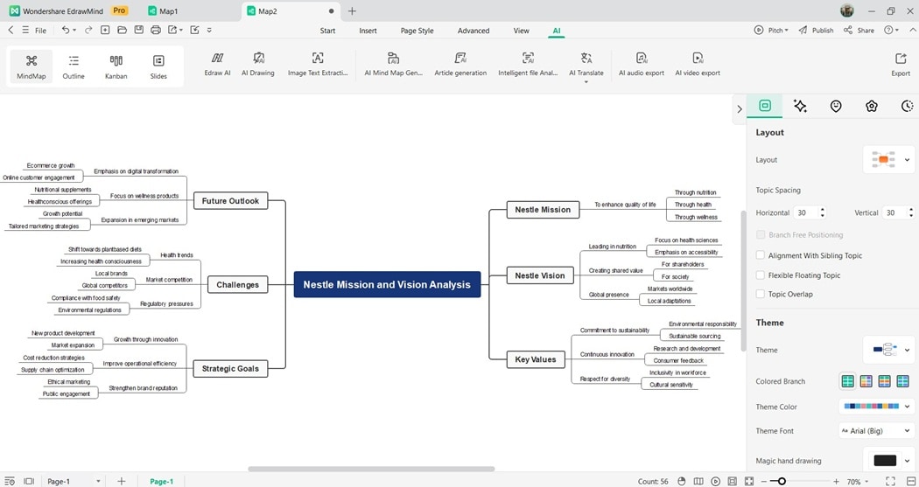The height and width of the screenshot is (487, 919).
Task: Open the View ribbon tab
Action: (x=521, y=31)
